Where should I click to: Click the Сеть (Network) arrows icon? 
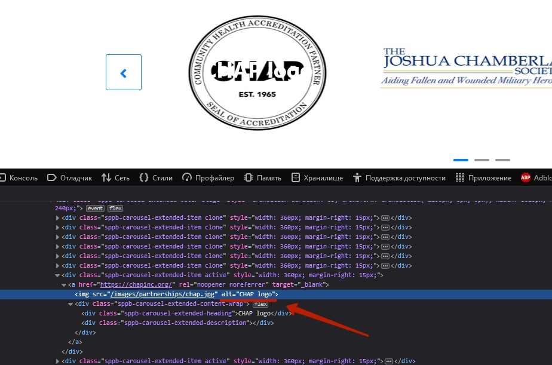tap(106, 177)
